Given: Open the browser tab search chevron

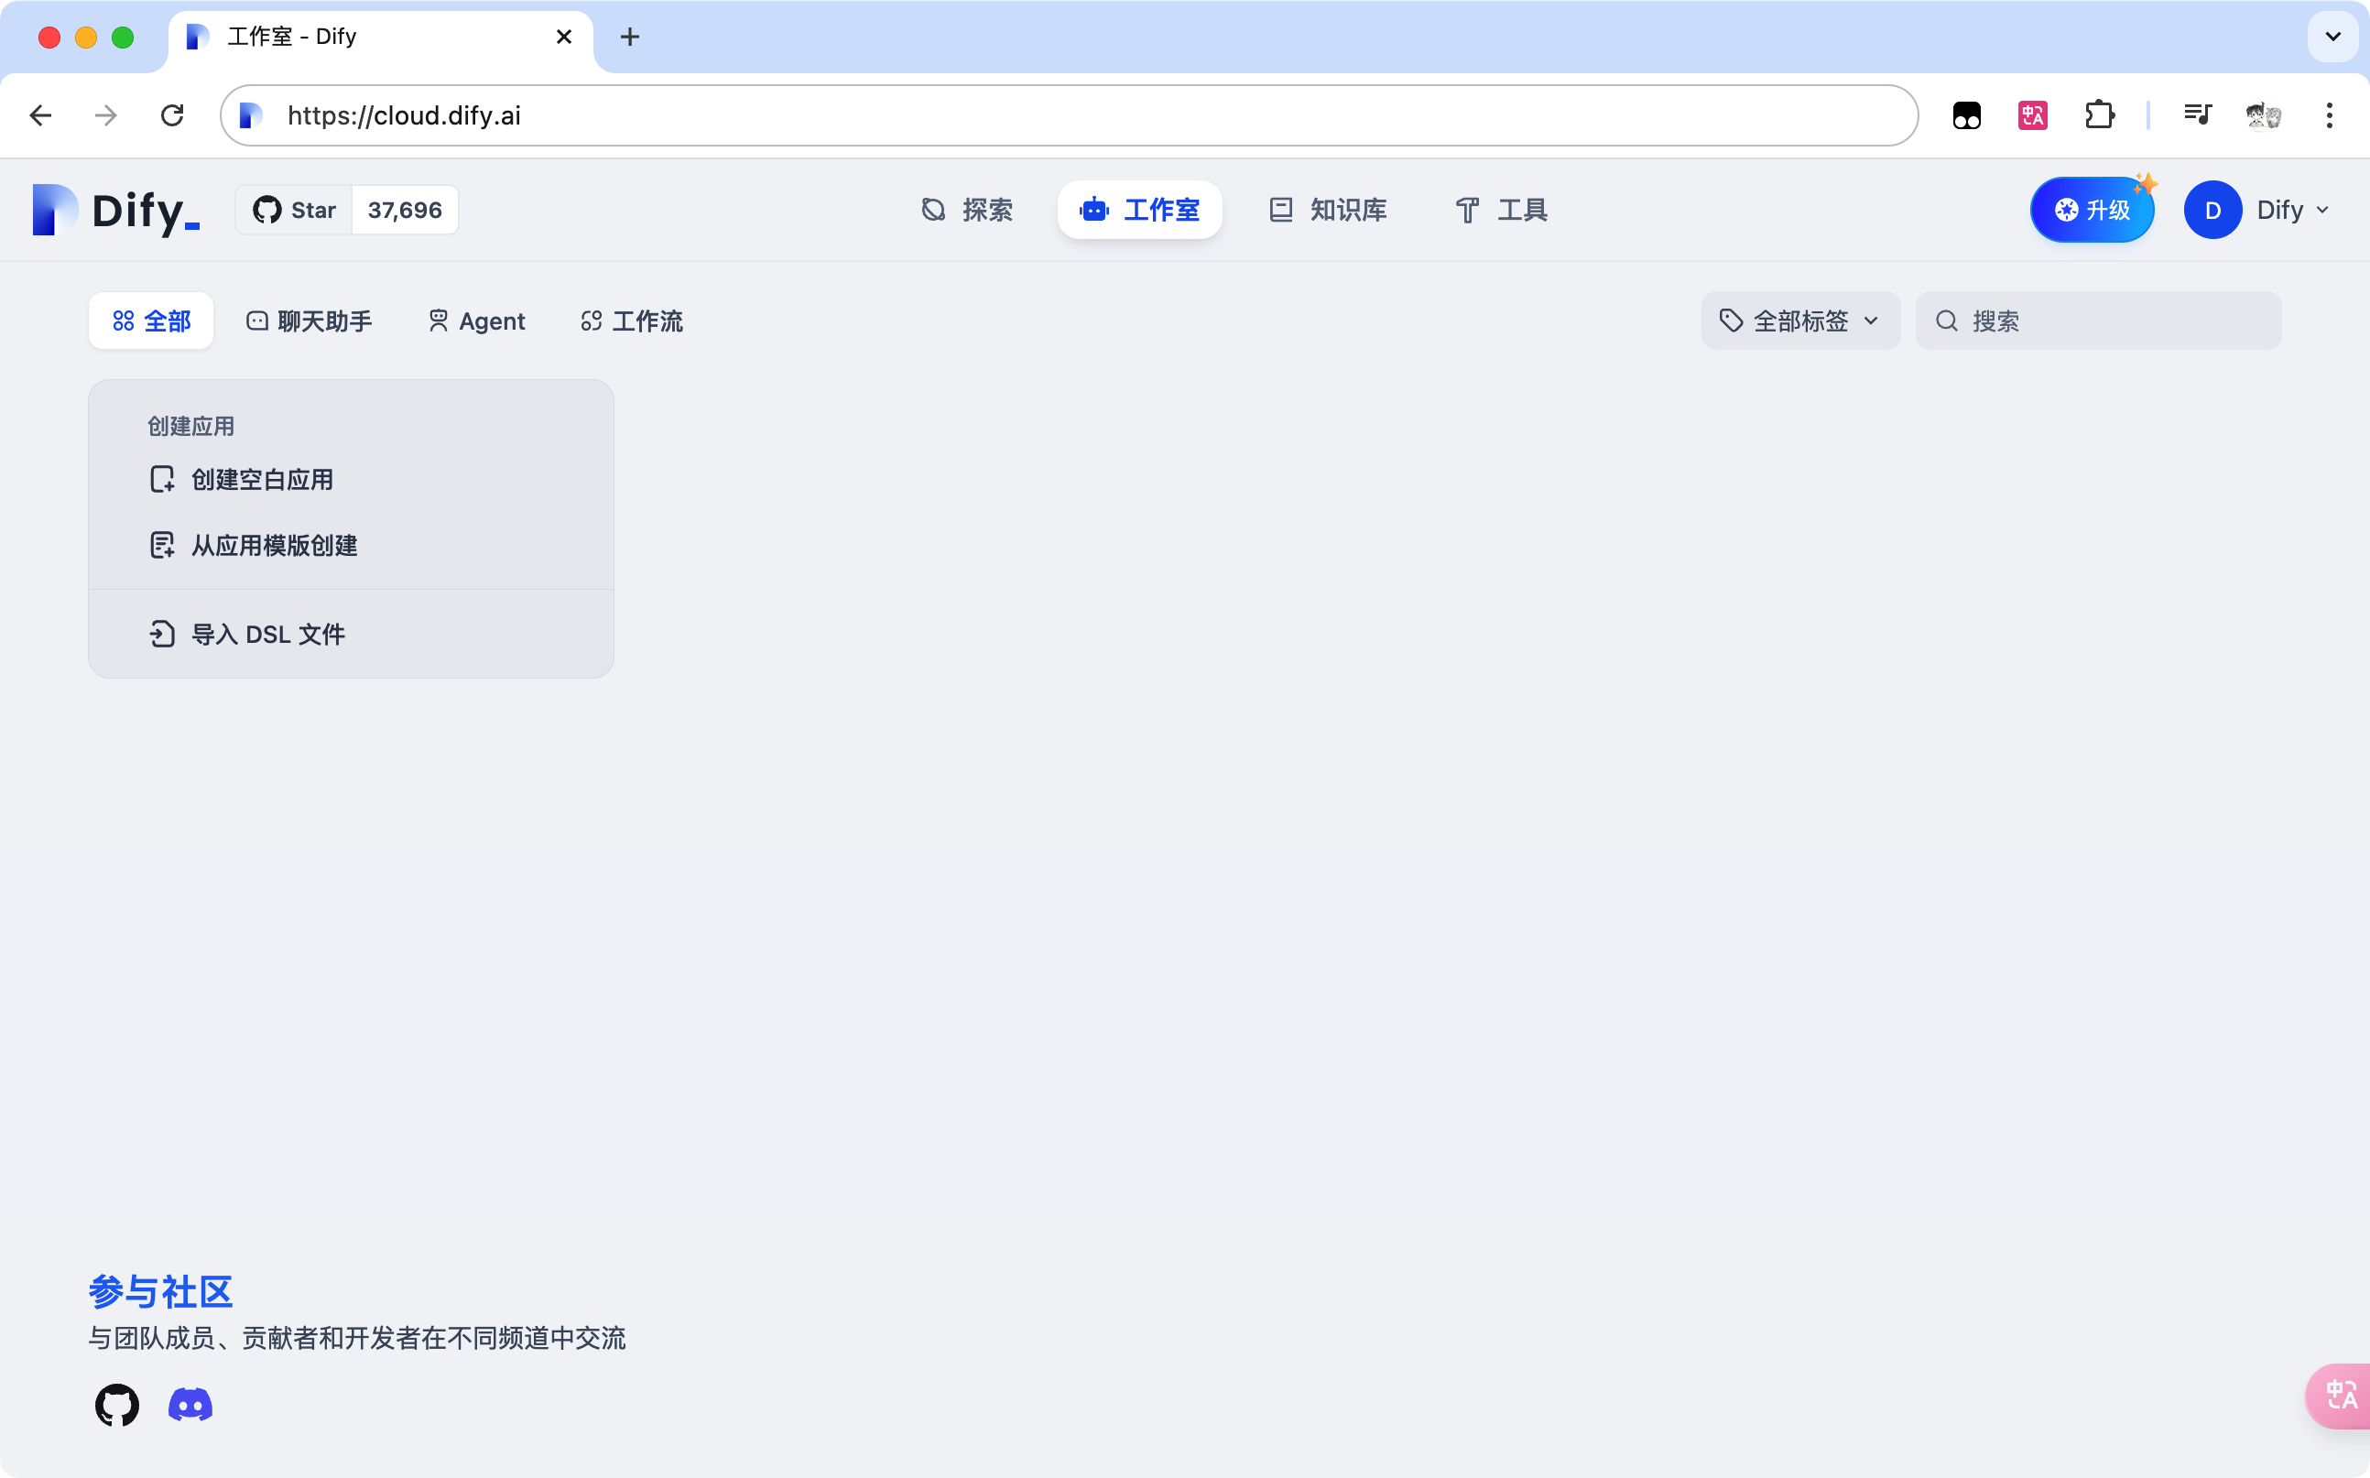Looking at the screenshot, I should point(2332,38).
